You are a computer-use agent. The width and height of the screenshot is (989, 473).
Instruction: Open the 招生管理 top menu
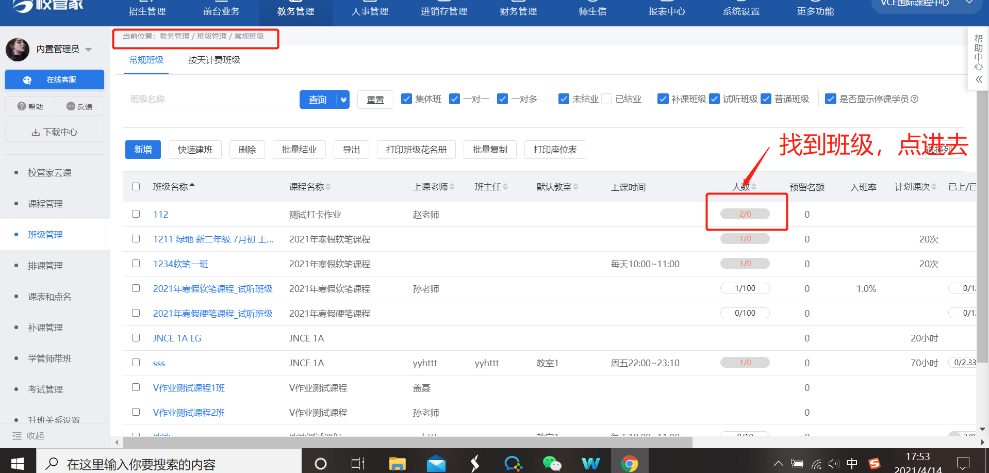(x=147, y=11)
